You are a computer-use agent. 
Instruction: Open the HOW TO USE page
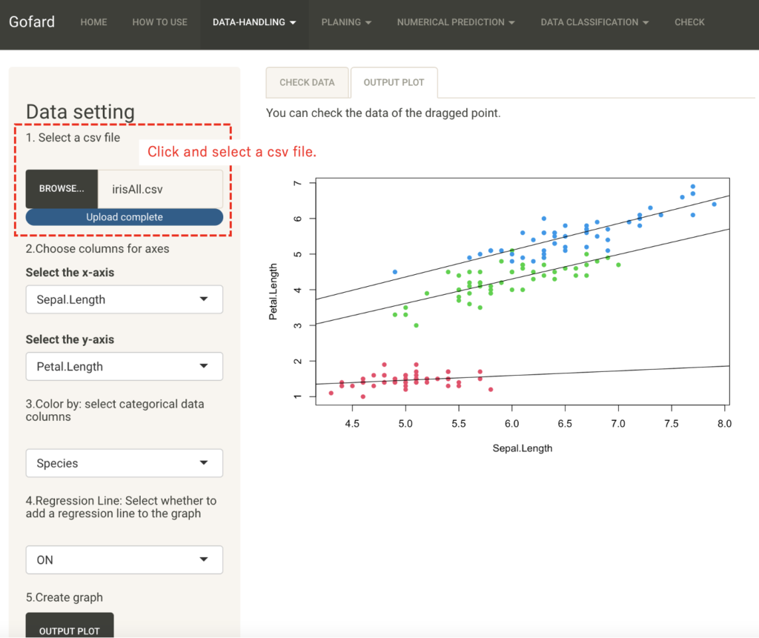tap(159, 22)
